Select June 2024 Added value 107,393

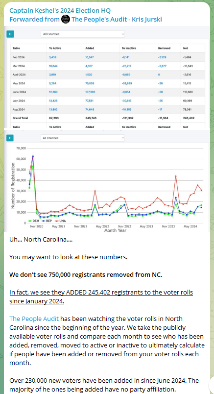tap(91, 92)
